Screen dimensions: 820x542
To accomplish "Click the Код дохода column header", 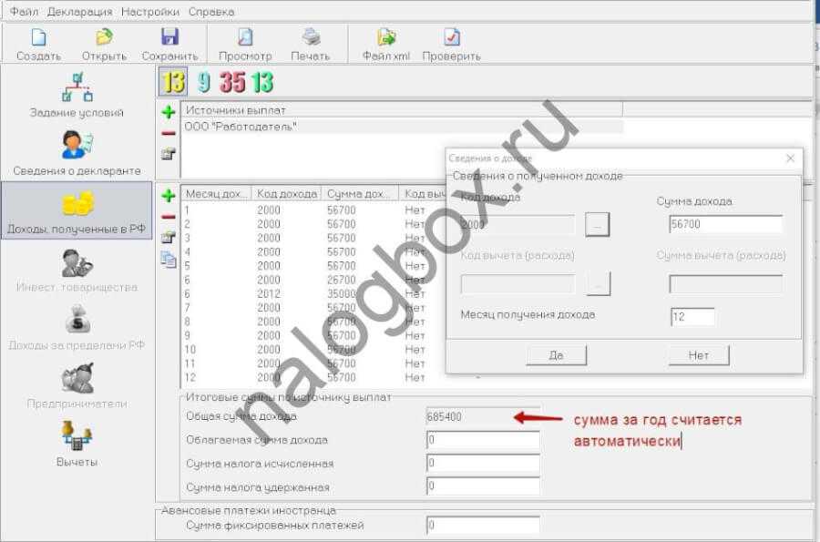I will click(x=286, y=193).
